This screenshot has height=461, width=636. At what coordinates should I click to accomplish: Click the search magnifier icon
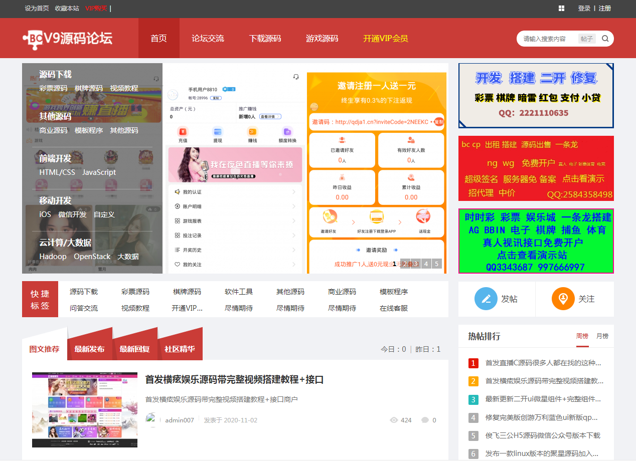point(605,39)
